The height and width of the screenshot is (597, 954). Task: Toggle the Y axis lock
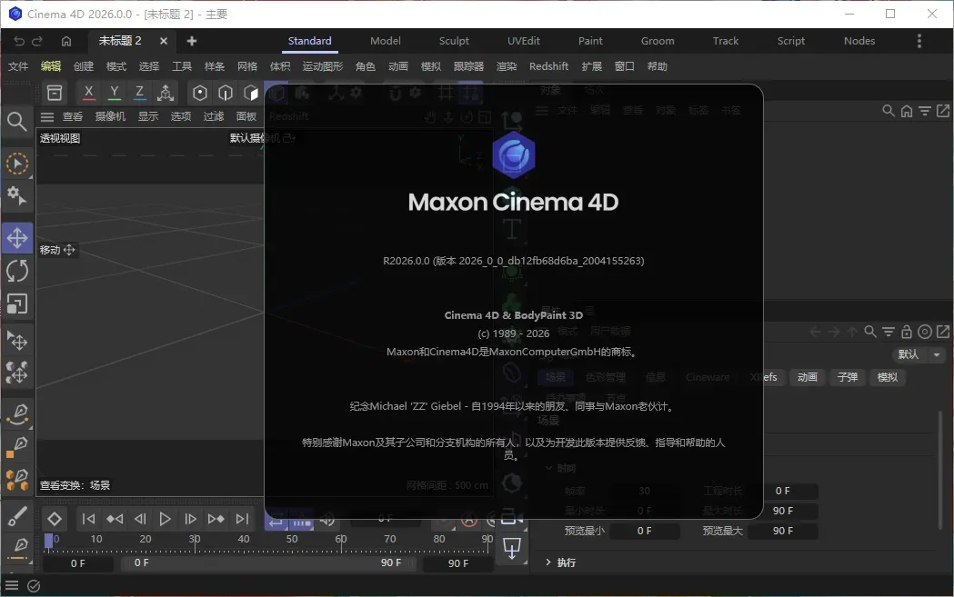pyautogui.click(x=114, y=93)
